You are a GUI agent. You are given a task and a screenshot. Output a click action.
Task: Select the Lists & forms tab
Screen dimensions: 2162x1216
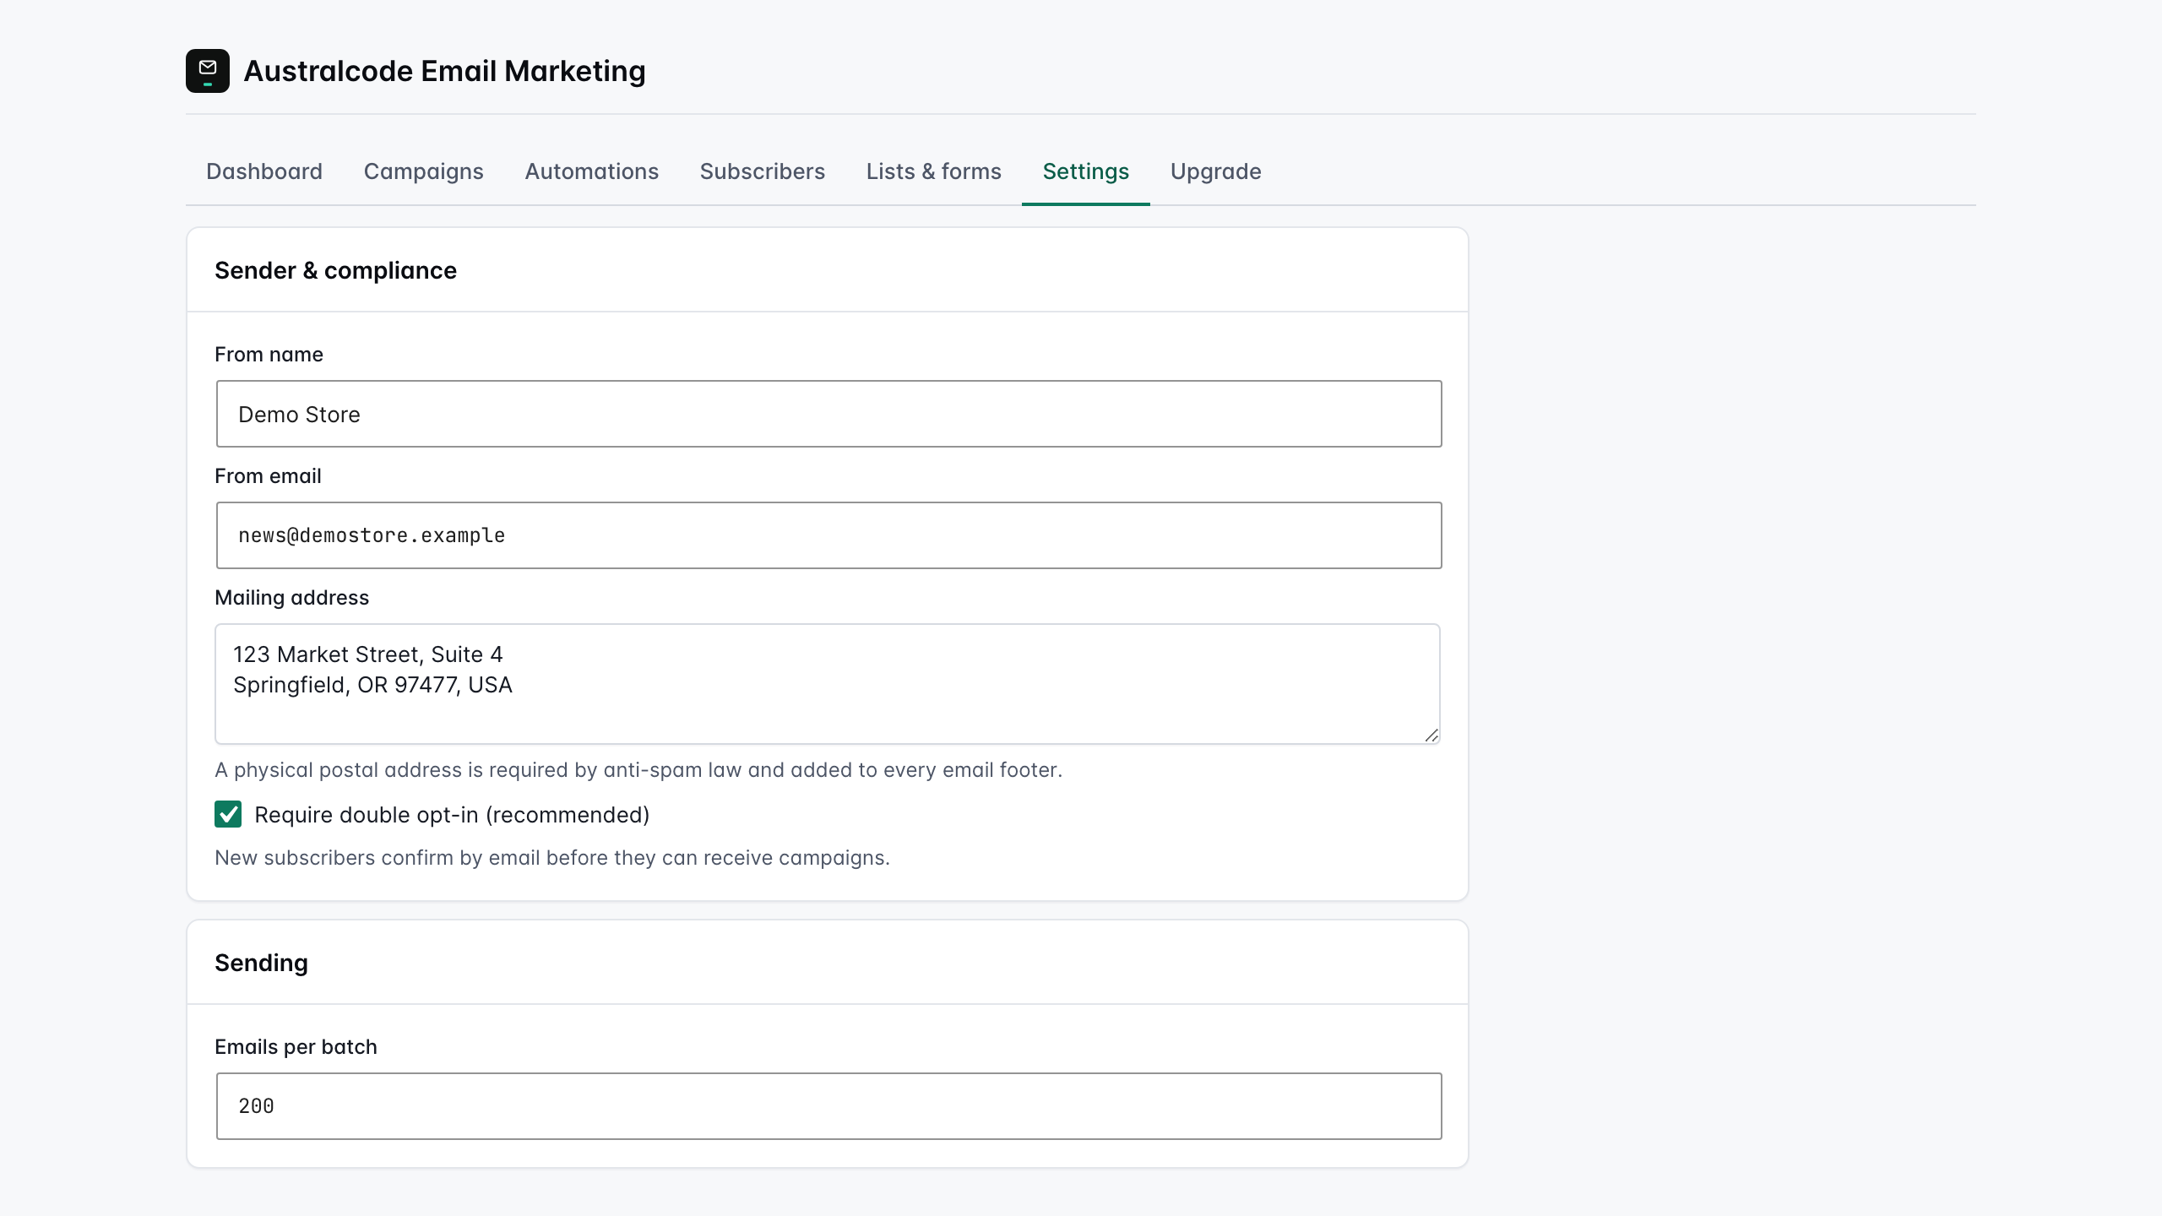pos(934,171)
